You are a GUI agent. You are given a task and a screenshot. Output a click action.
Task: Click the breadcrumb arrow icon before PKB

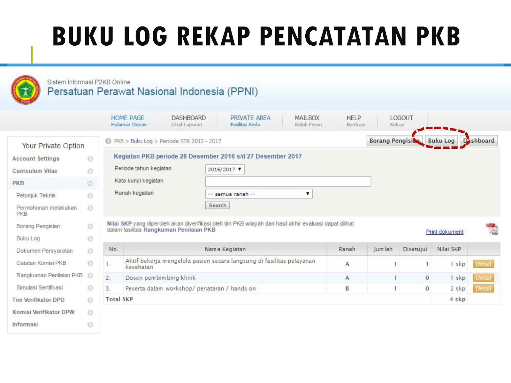(x=108, y=141)
